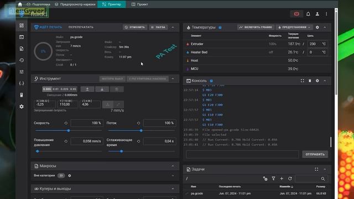
Task: Open Configuration braces icon in sidebar
Action: point(22,83)
